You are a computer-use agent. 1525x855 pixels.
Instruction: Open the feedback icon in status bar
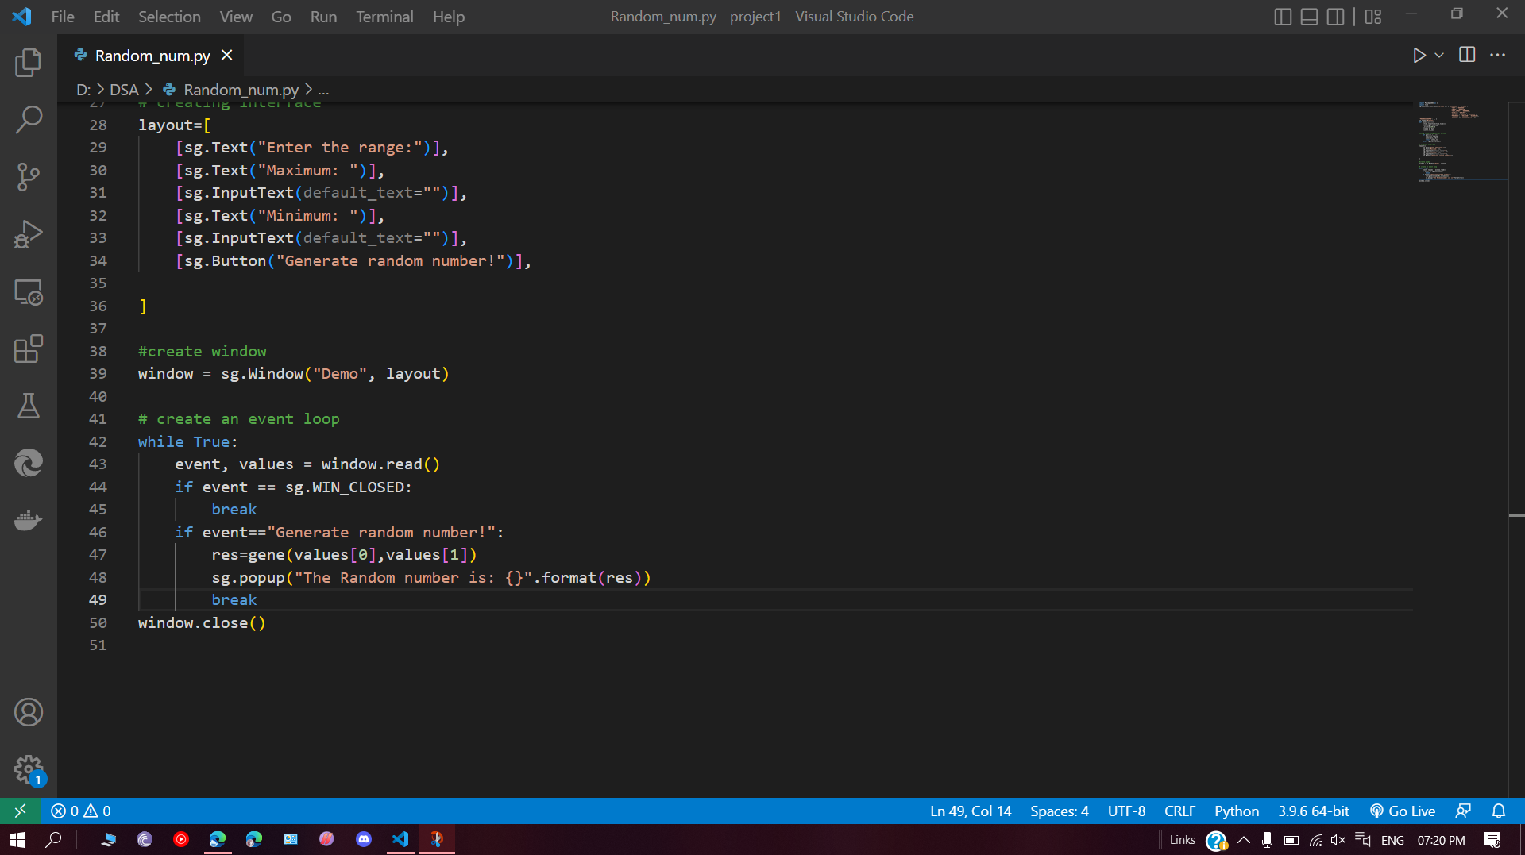[1463, 811]
